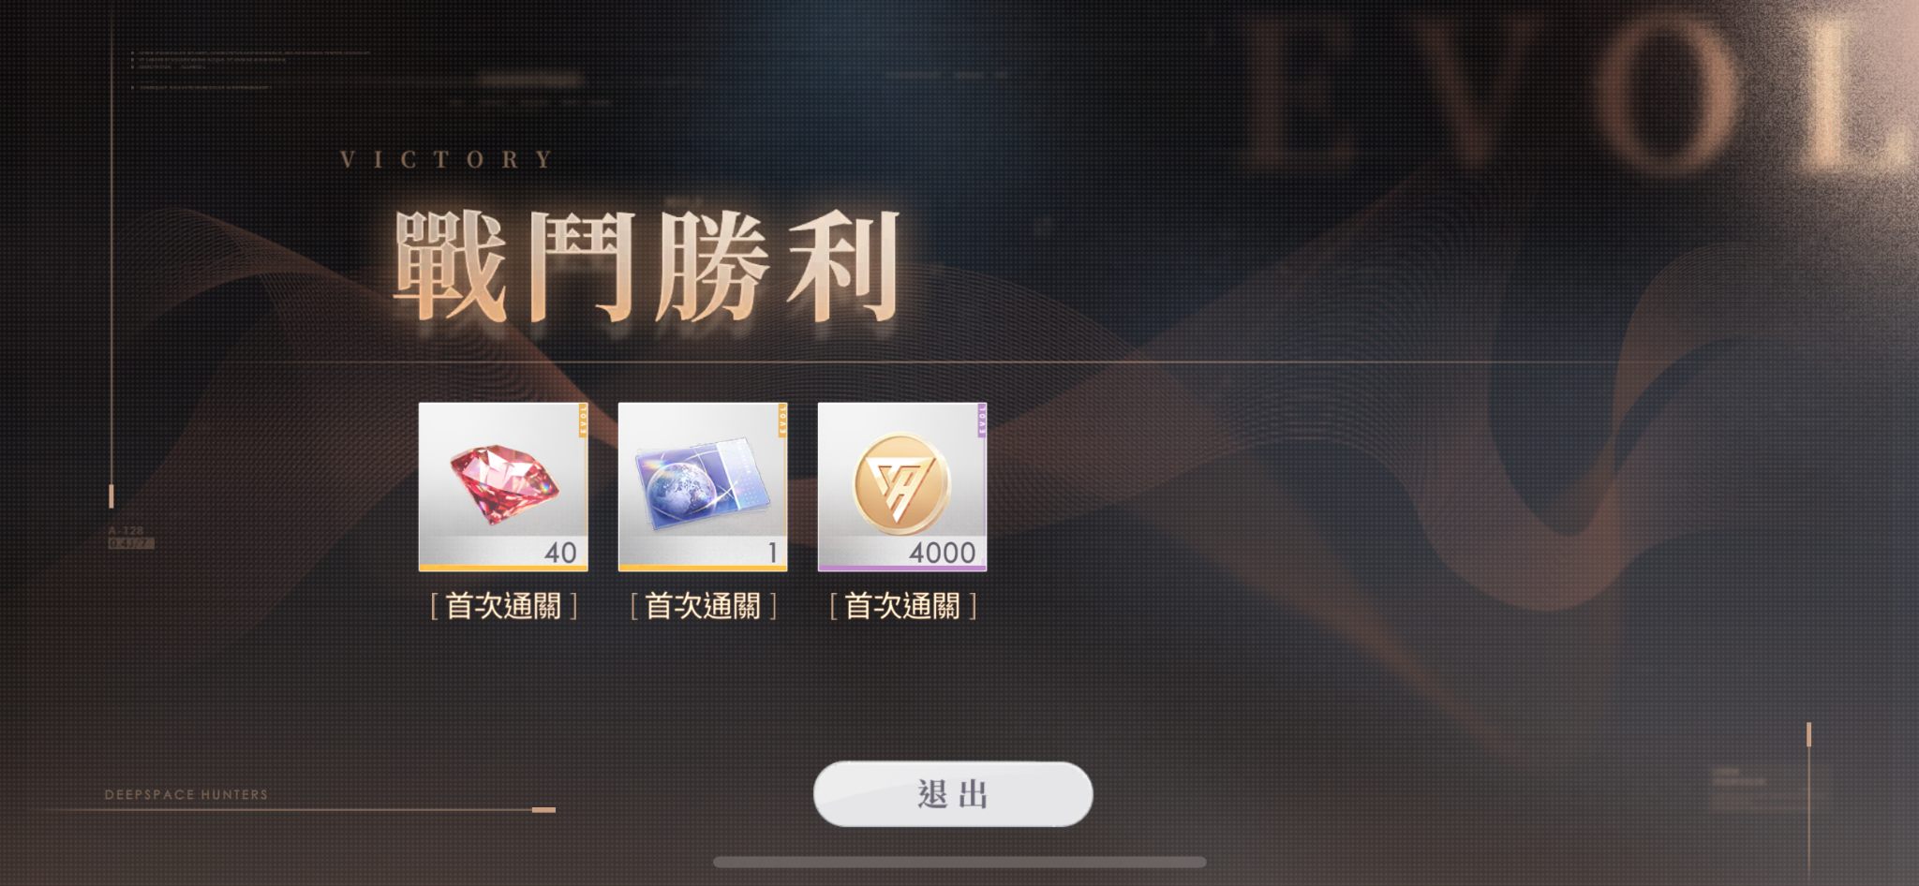The image size is (1919, 886).
Task: Click the large EVOL background logo
Action: (x=1574, y=94)
